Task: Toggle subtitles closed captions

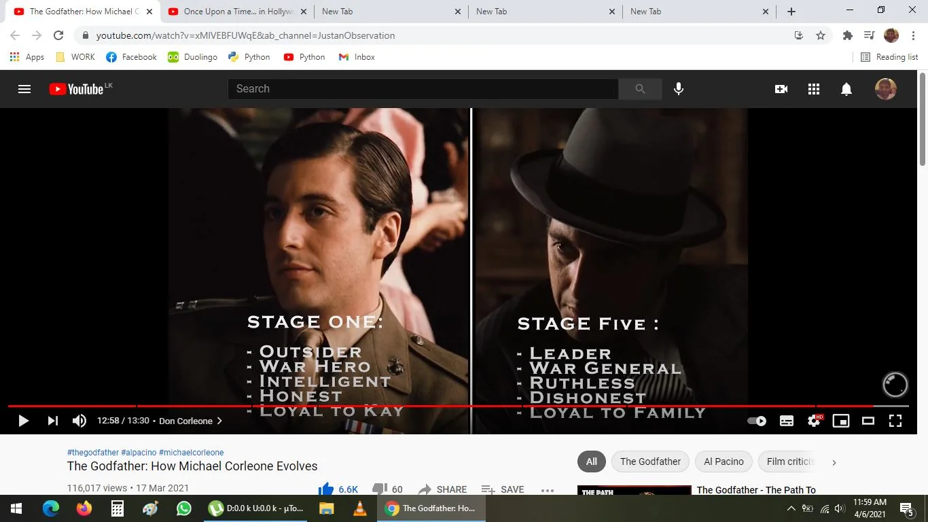Action: click(x=787, y=421)
